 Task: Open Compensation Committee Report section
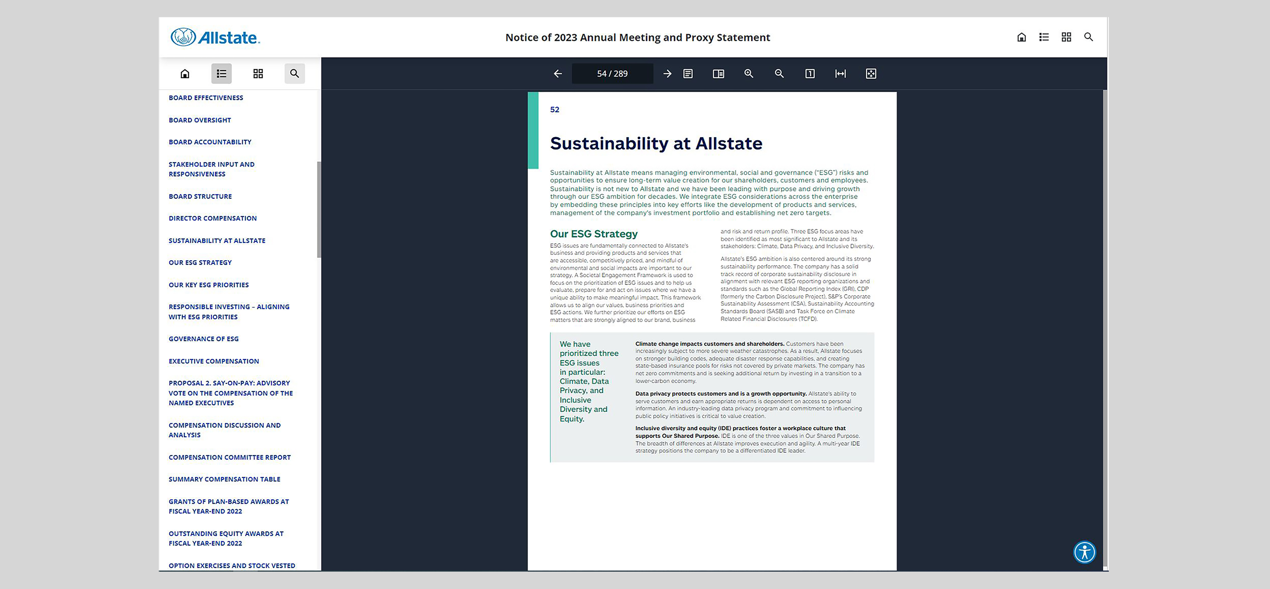[230, 457]
